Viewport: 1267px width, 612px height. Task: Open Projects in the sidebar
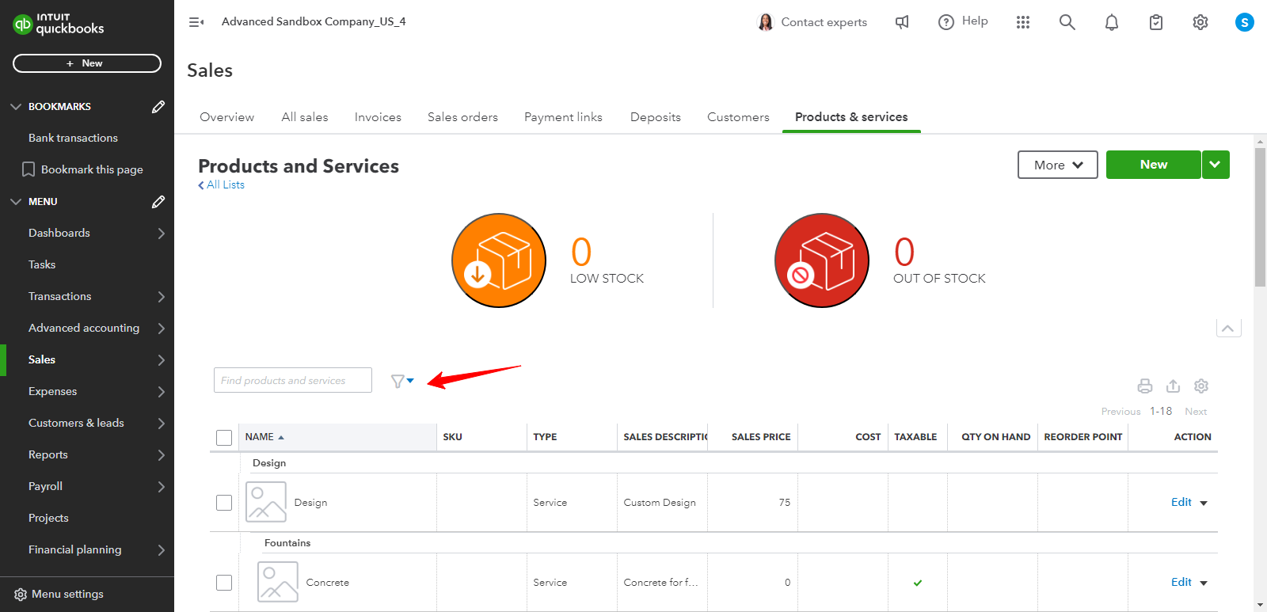pyautogui.click(x=48, y=519)
